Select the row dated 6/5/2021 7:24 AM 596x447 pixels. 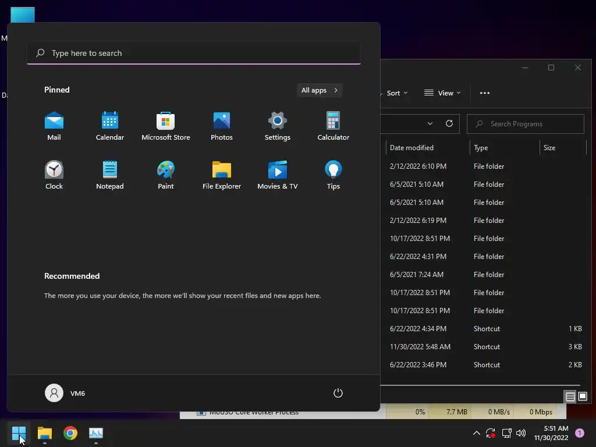tap(484, 275)
